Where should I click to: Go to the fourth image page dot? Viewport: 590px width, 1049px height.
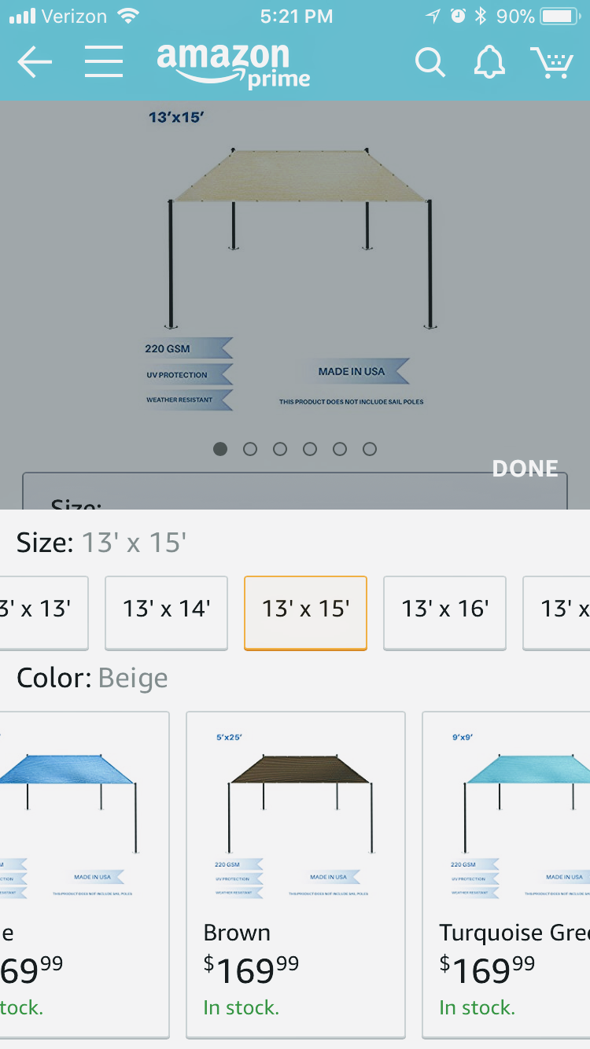click(x=310, y=449)
